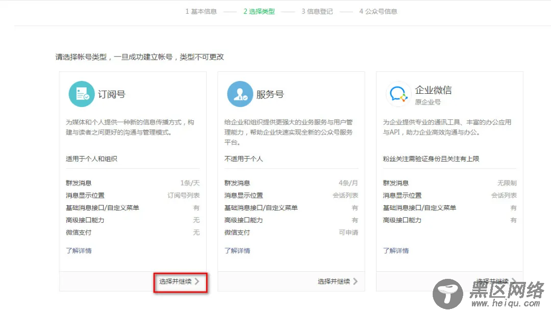Click 消息显示位置 label in 服务号 card

243,195
